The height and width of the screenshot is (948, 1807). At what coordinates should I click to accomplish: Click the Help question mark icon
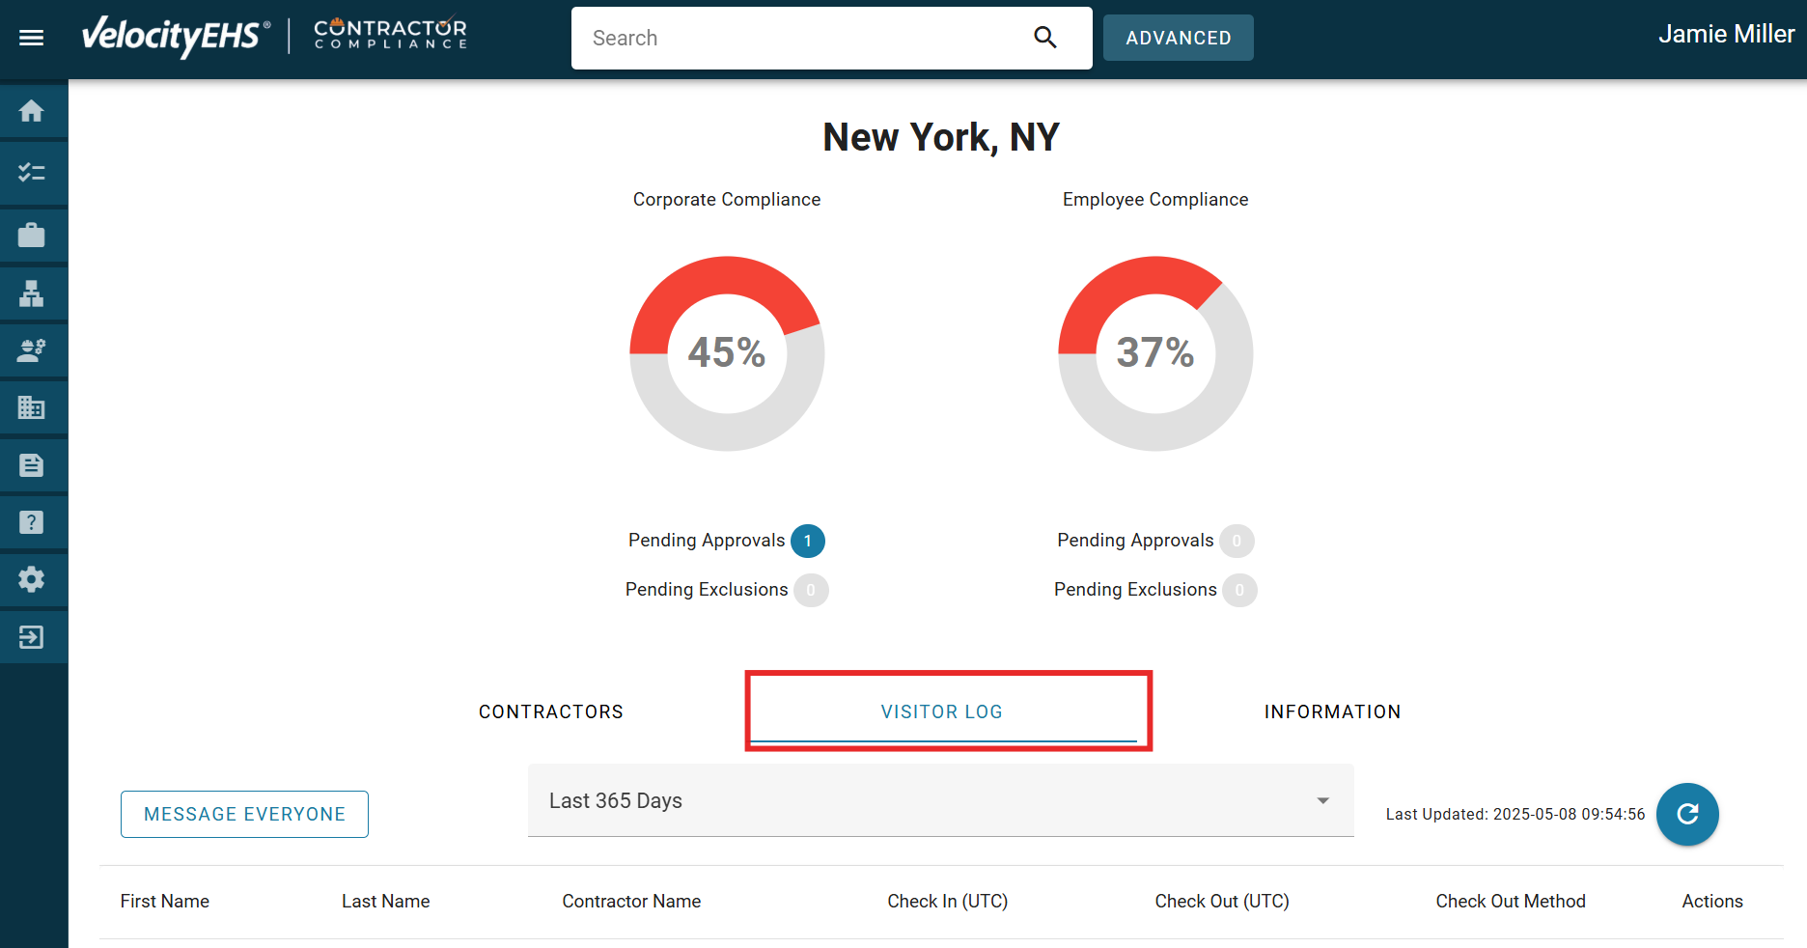[x=32, y=521]
